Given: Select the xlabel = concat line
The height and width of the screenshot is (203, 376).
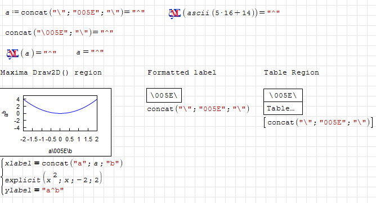Looking at the screenshot, I should click(64, 163).
